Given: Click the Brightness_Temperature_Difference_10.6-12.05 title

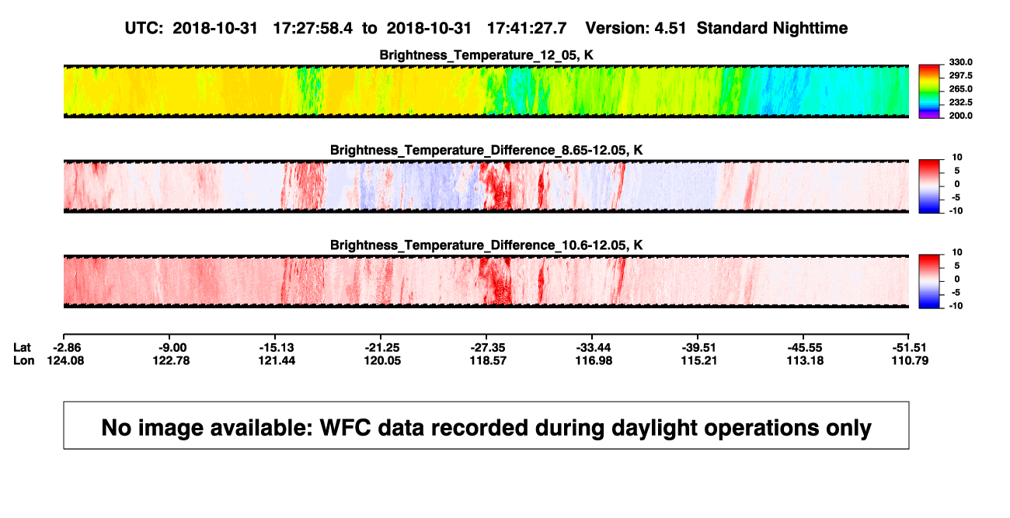Looking at the screenshot, I should (x=486, y=245).
